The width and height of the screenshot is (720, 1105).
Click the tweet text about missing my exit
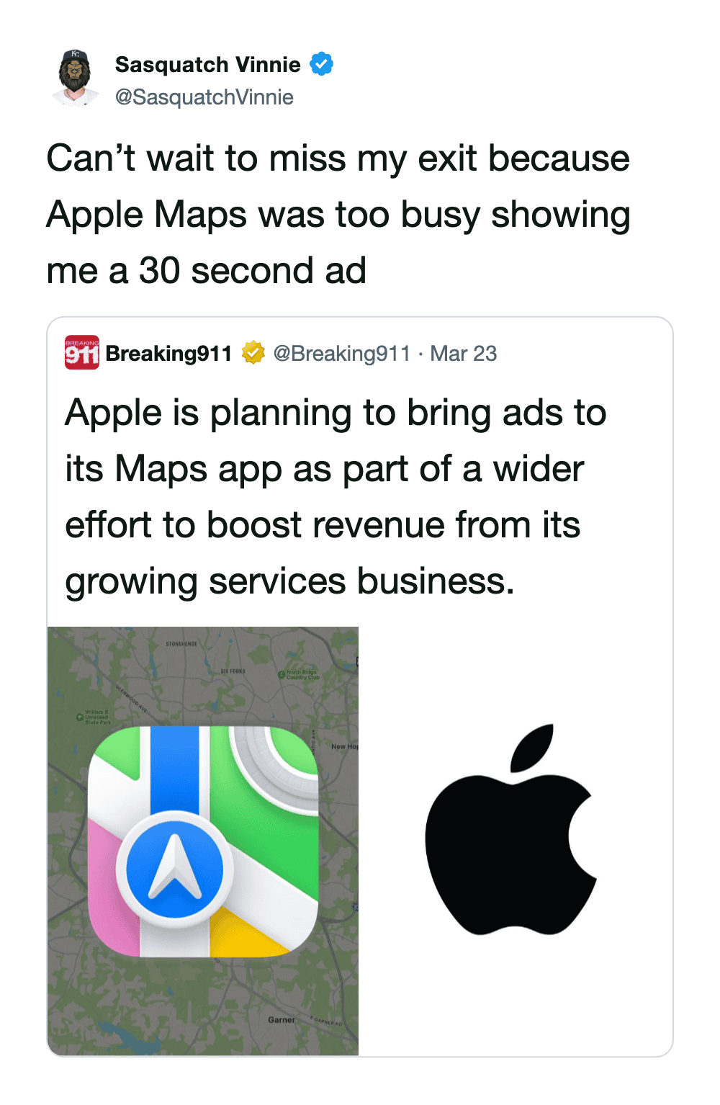click(x=338, y=214)
